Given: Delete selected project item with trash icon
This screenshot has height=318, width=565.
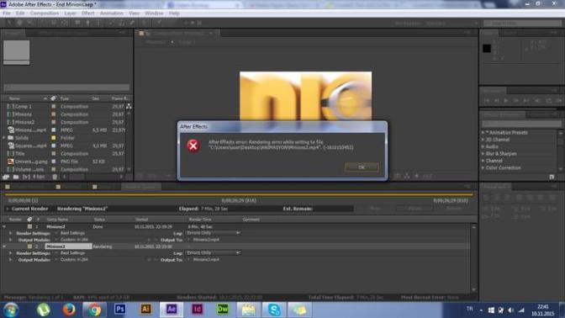Looking at the screenshot, I should coord(55,177).
